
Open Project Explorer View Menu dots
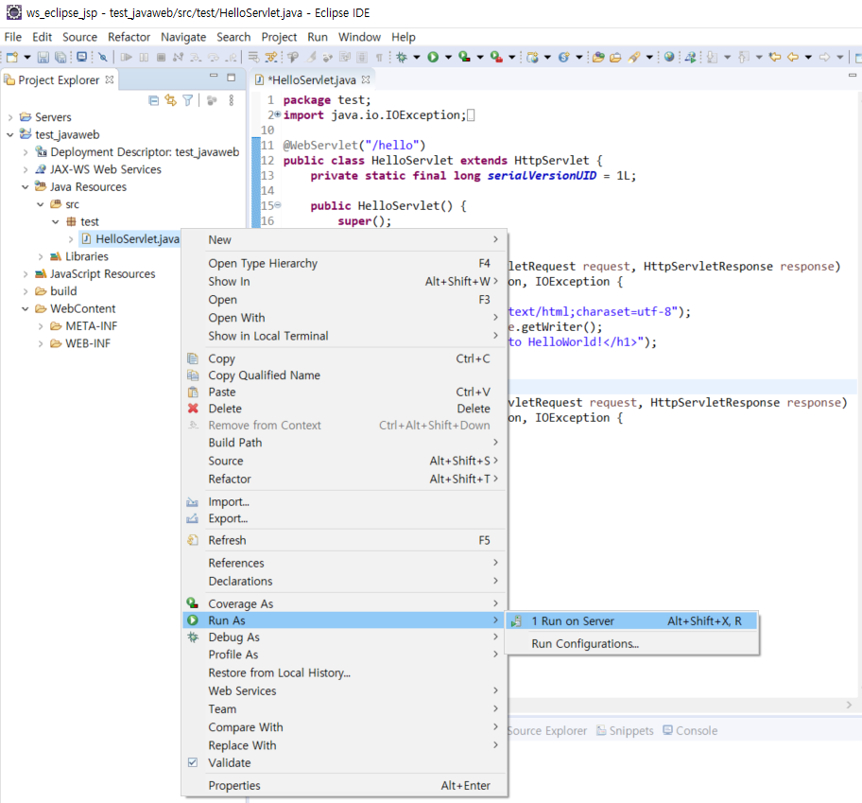click(232, 100)
